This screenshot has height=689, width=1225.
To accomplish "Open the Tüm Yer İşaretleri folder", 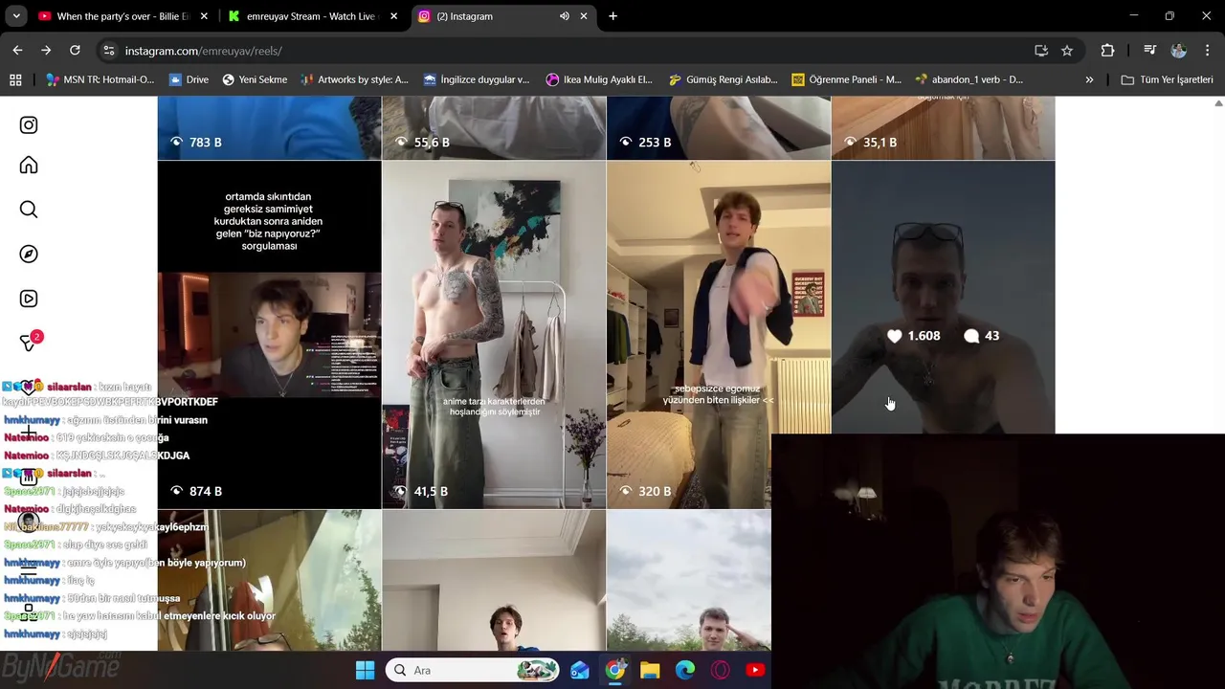I will click(x=1167, y=79).
